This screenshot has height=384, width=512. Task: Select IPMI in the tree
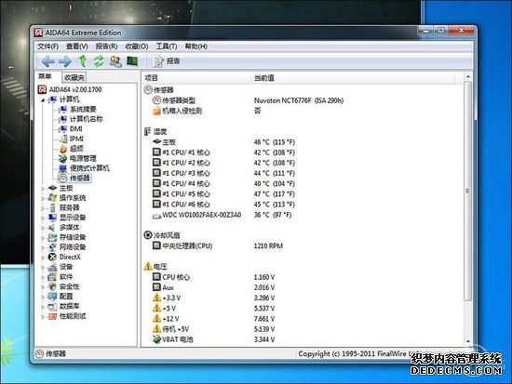[x=76, y=139]
